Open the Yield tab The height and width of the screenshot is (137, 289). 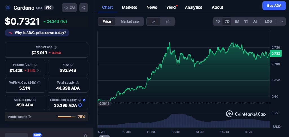tap(171, 7)
